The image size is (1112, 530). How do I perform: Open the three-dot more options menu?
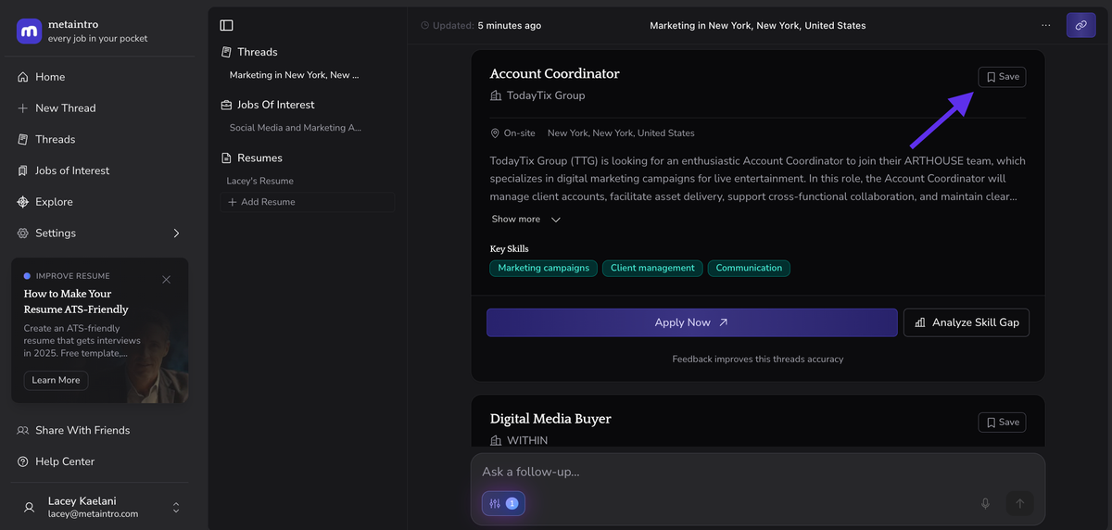pos(1046,25)
